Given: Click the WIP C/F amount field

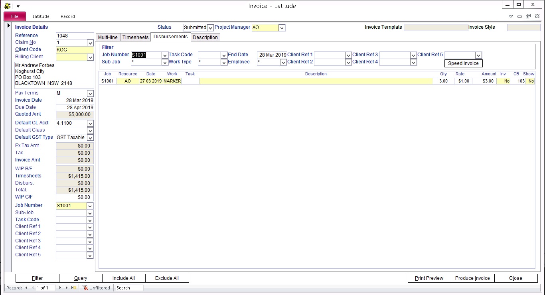Looking at the screenshot, I should [x=75, y=197].
